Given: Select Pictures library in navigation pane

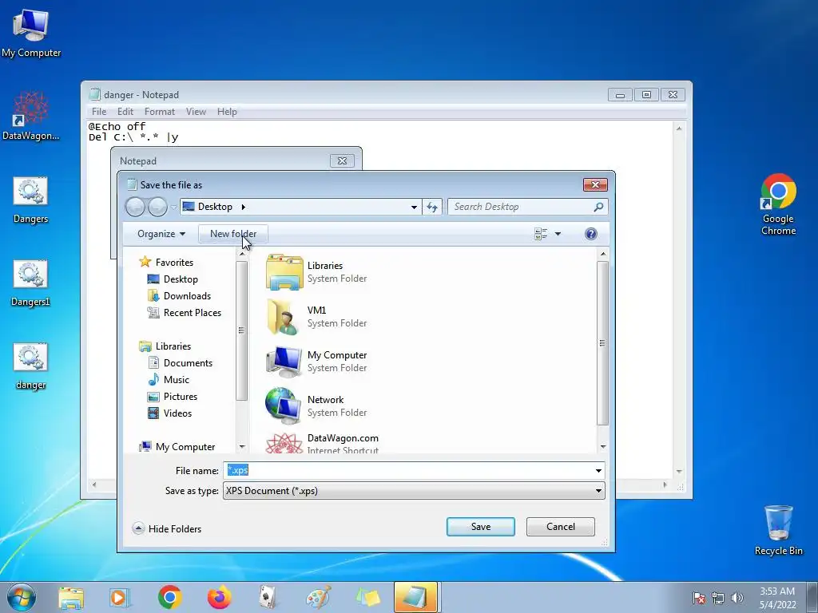Looking at the screenshot, I should point(173,396).
